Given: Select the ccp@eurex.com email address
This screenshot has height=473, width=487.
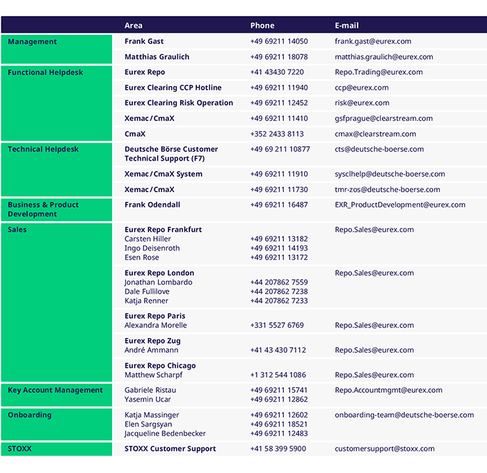Looking at the screenshot, I should tap(362, 88).
